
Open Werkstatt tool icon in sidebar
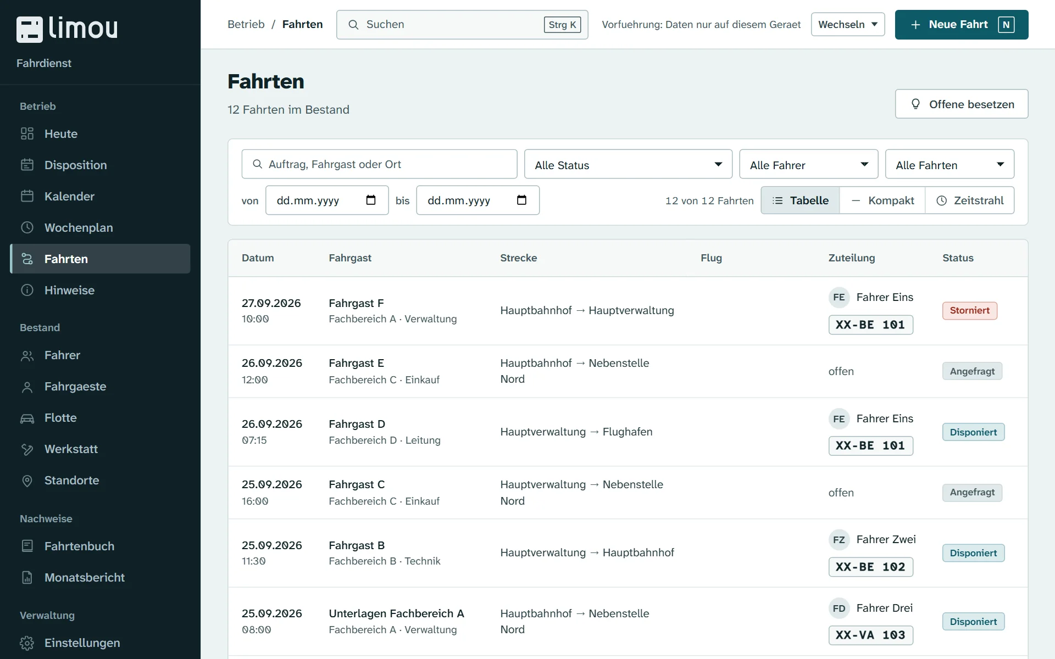click(x=27, y=449)
